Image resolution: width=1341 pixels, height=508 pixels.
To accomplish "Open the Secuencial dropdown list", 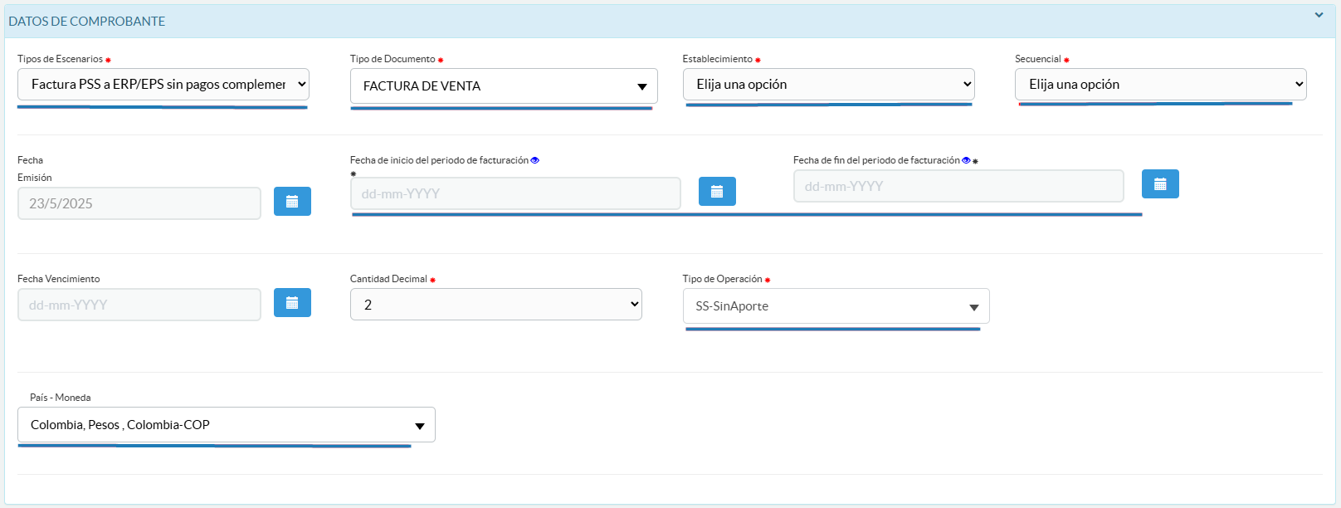I will 1160,85.
